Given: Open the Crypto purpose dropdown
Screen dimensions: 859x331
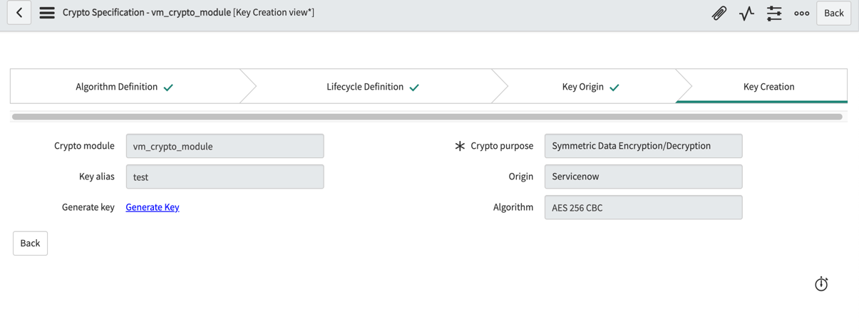Looking at the screenshot, I should click(x=643, y=146).
